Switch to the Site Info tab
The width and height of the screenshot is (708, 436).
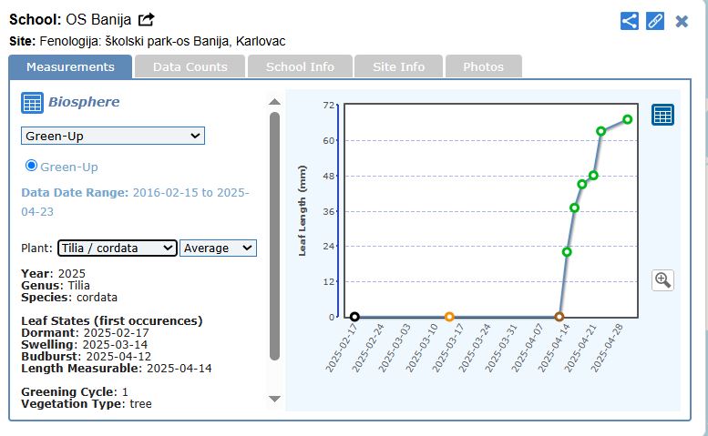(x=399, y=66)
